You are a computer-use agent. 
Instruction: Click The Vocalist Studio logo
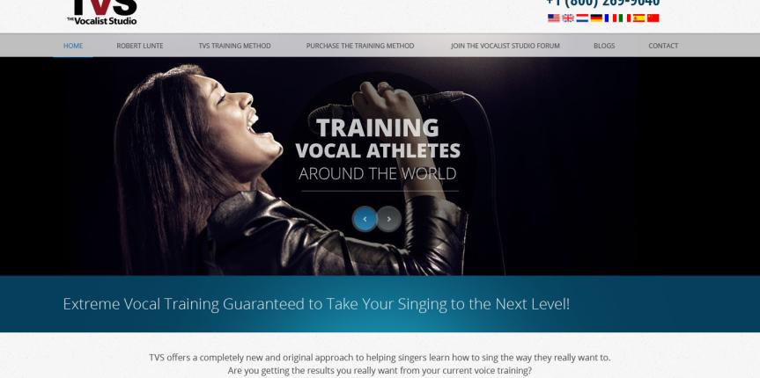(x=102, y=12)
